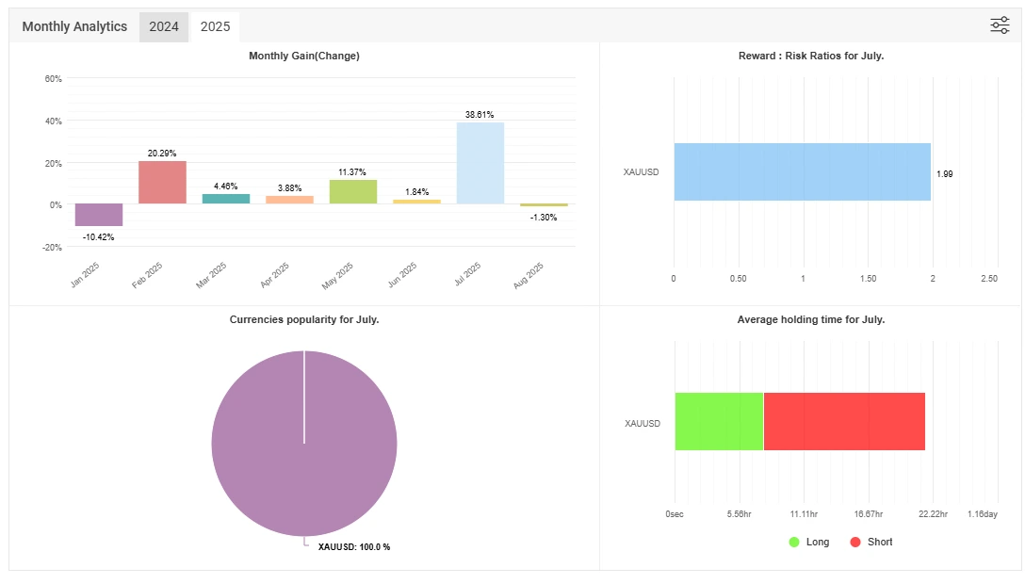Click the red Short holding time bar
Image resolution: width=1025 pixels, height=584 pixels.
click(x=844, y=422)
